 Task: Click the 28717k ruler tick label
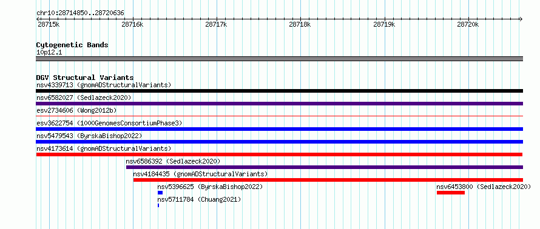tap(216, 24)
